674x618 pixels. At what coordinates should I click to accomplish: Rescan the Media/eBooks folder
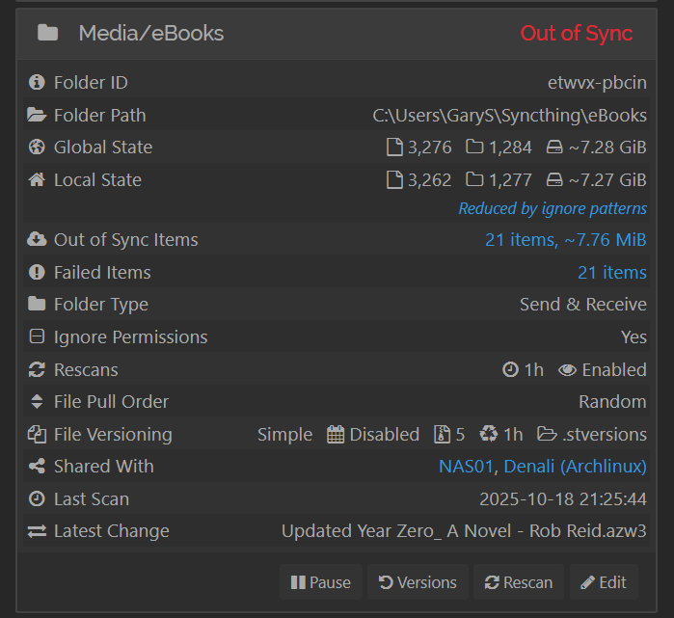tap(519, 582)
